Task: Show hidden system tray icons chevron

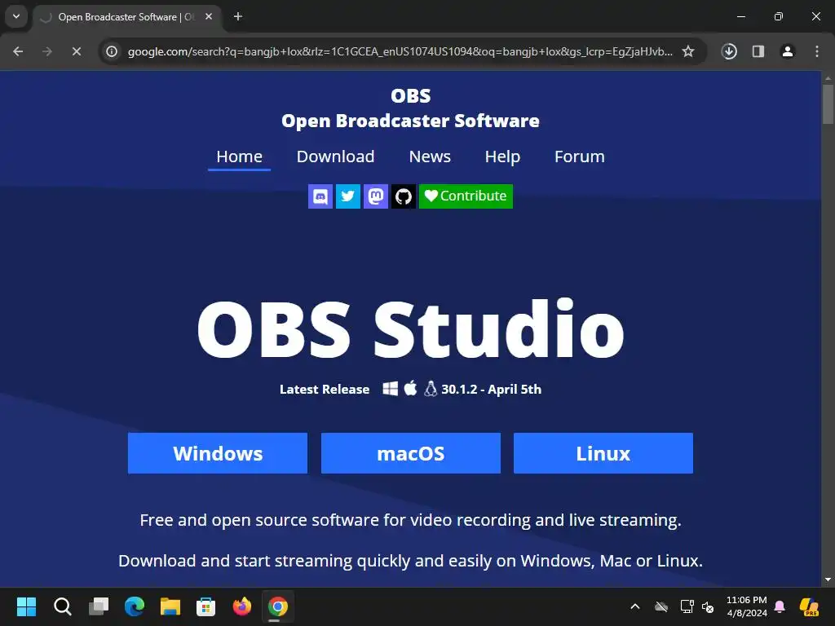Action: coord(635,606)
